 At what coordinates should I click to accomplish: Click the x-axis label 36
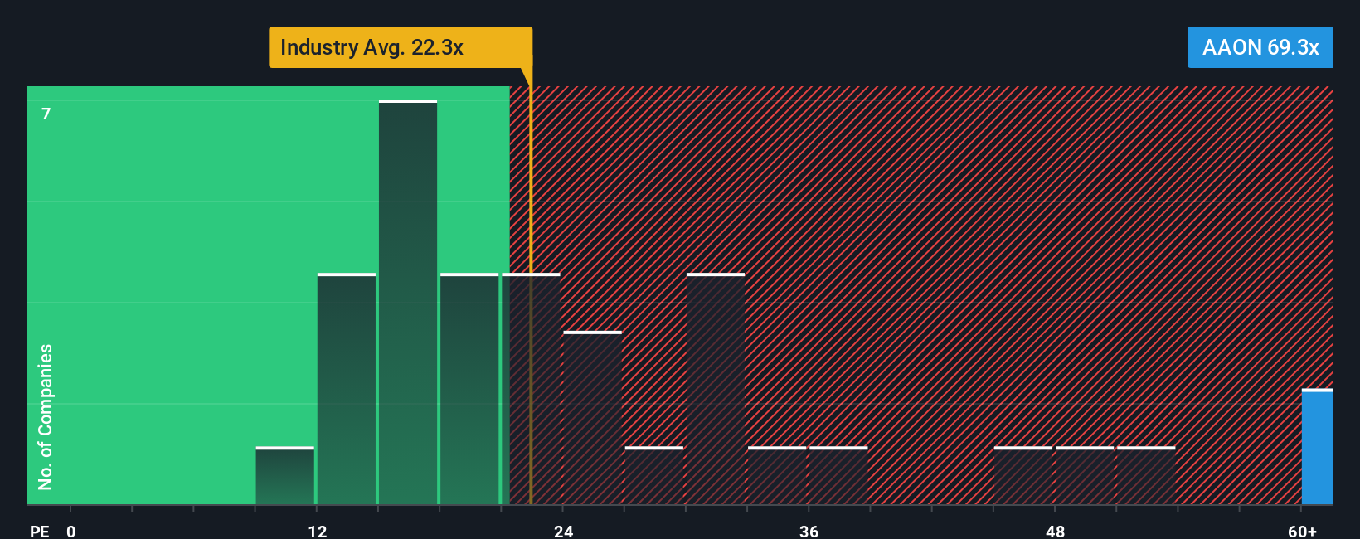click(809, 531)
